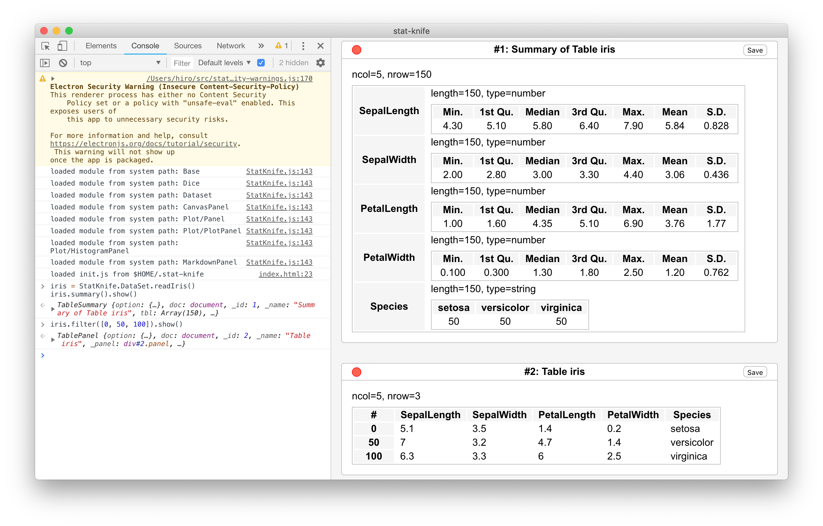
Task: Open DevTools three-dot customize menu
Action: click(x=303, y=46)
